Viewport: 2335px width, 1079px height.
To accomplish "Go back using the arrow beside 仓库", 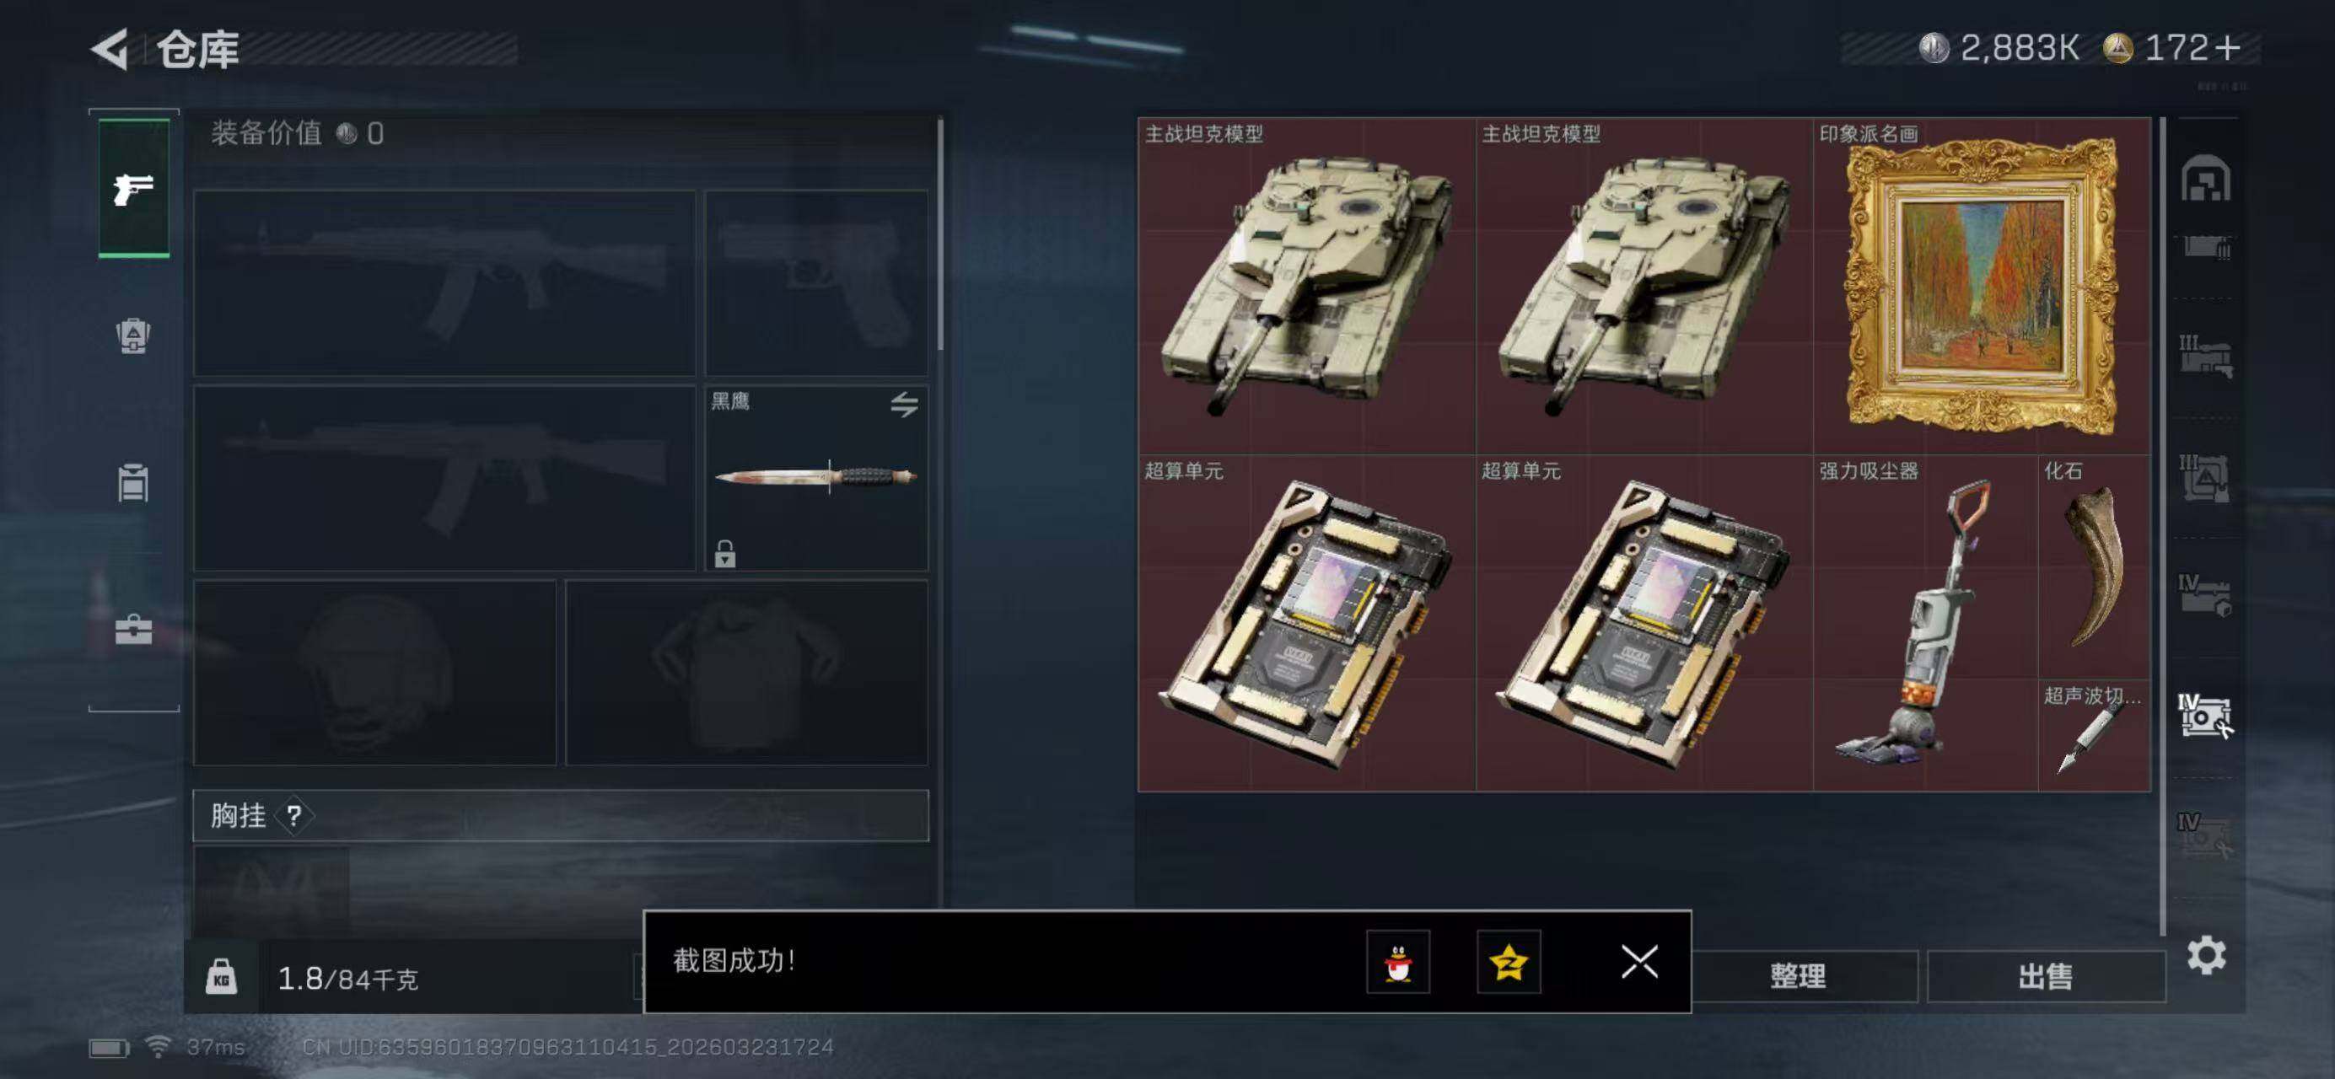I will [x=110, y=49].
